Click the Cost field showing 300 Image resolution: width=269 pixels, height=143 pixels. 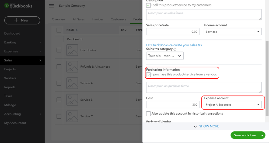pyautogui.click(x=173, y=105)
